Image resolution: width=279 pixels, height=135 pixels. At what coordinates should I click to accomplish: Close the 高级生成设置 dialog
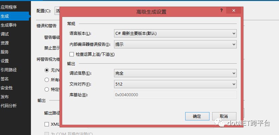pos(234,11)
